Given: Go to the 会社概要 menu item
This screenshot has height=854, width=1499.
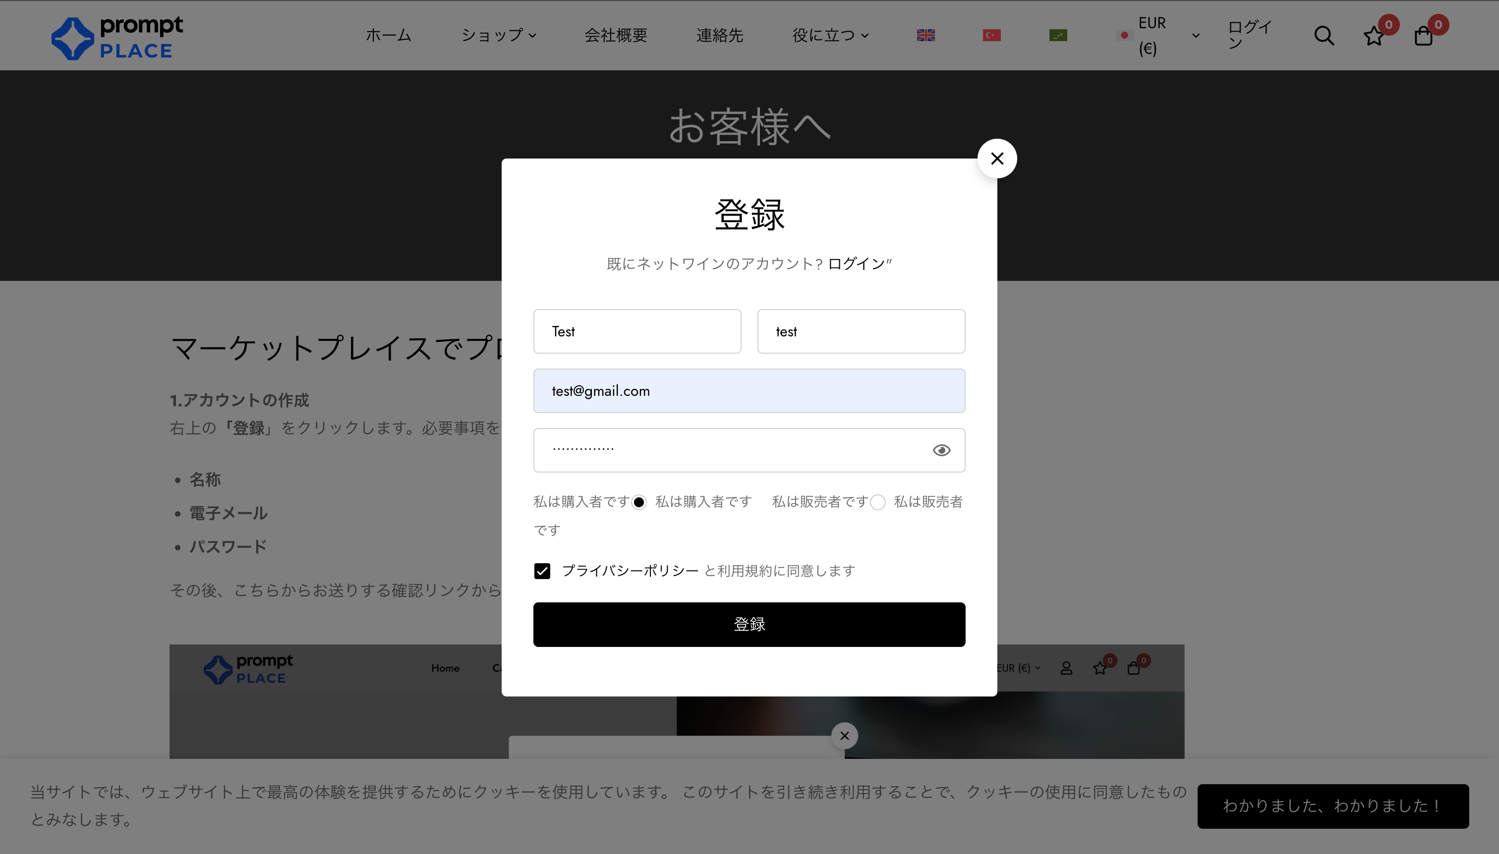Looking at the screenshot, I should coord(615,35).
